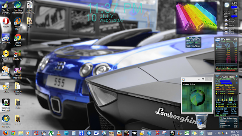Image resolution: width=242 pixels, height=136 pixels.
Task: Launch iTunes from the taskbar
Action: (x=149, y=133)
